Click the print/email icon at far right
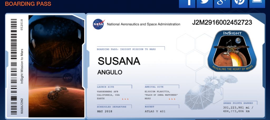The width and height of the screenshot is (270, 120). point(257,3)
